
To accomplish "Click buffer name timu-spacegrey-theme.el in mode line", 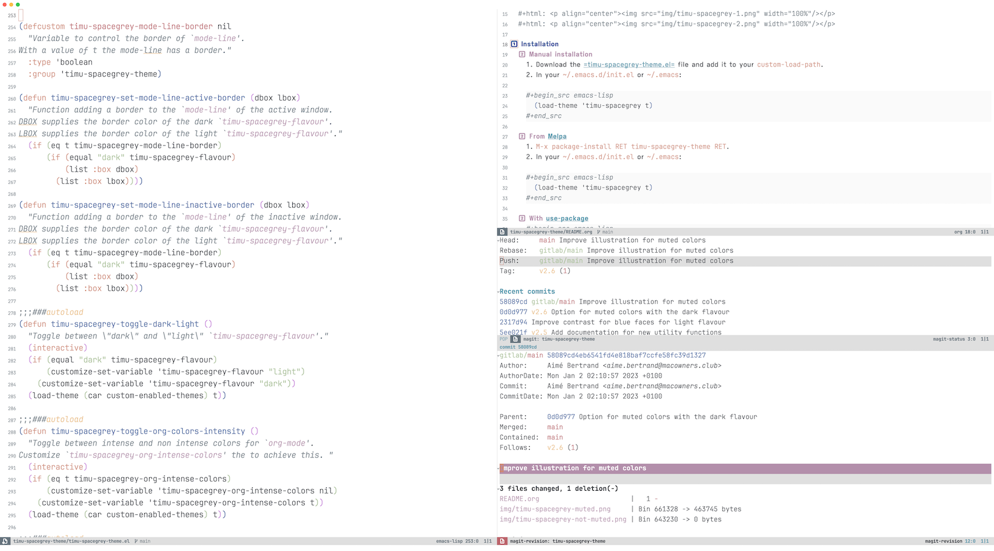I will point(71,541).
